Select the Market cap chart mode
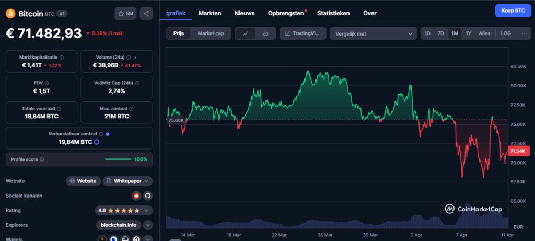The image size is (535, 241). (x=211, y=33)
